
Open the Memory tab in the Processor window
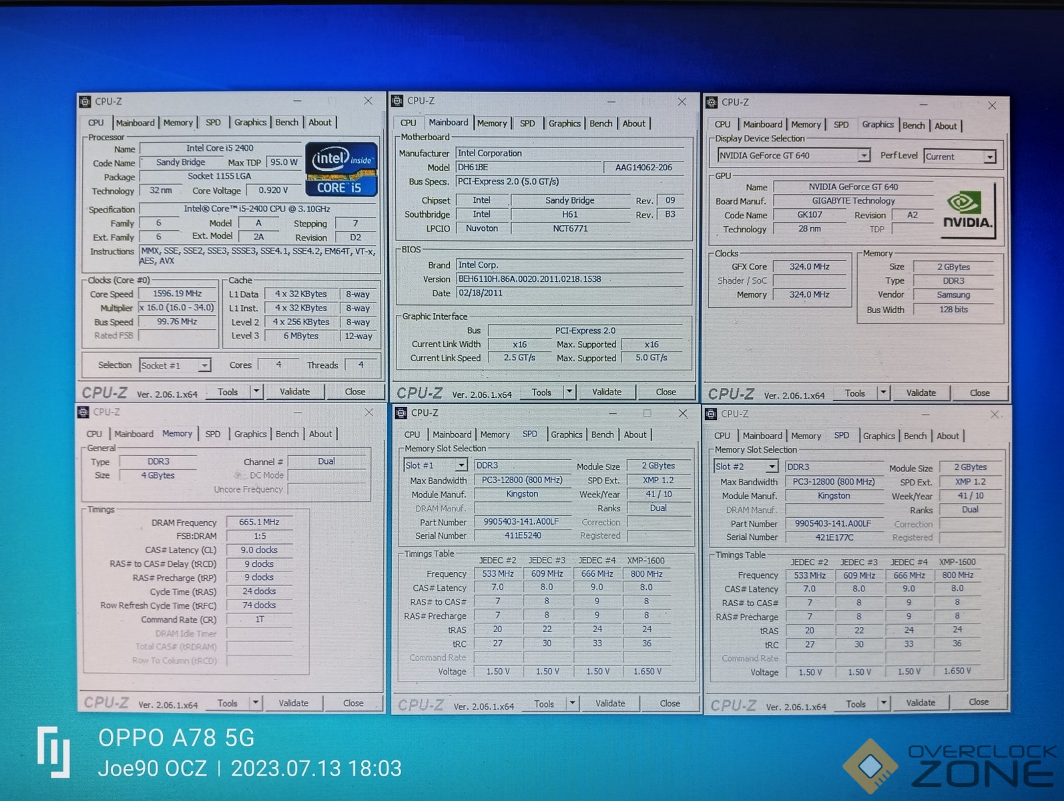coord(178,123)
